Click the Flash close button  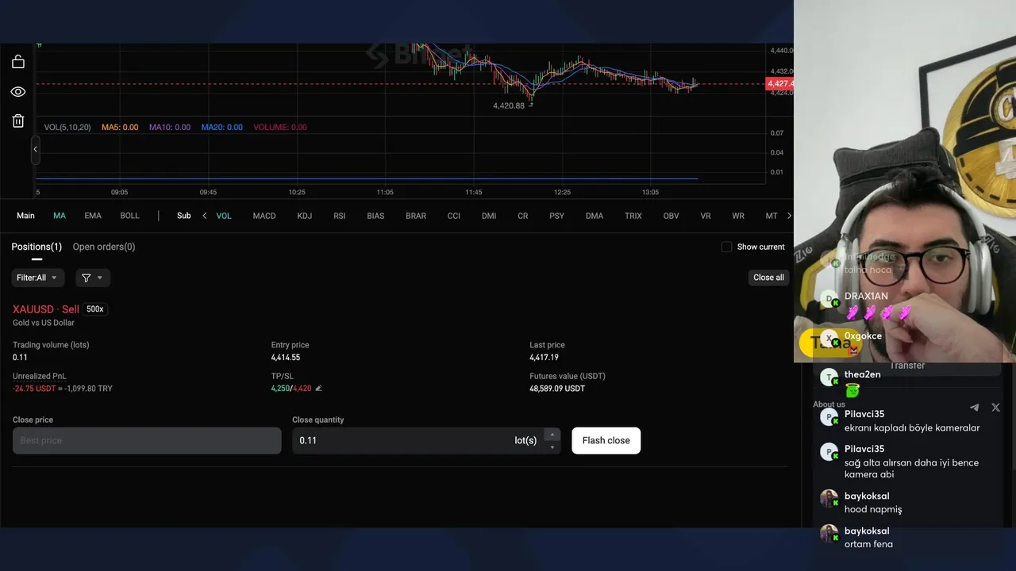[606, 441]
